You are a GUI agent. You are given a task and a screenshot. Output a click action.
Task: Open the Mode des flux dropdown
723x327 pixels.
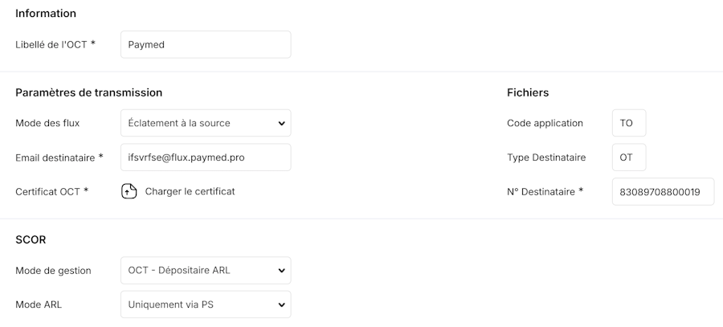[206, 123]
